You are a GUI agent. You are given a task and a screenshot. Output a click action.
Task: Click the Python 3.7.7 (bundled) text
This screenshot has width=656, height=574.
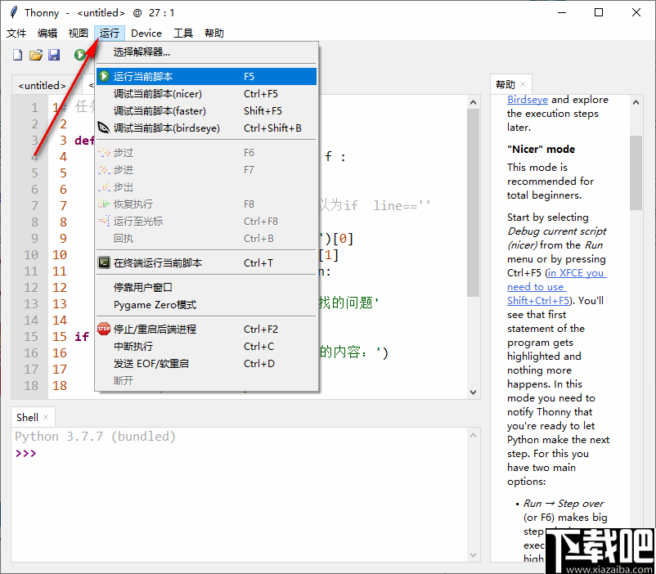pyautogui.click(x=96, y=437)
